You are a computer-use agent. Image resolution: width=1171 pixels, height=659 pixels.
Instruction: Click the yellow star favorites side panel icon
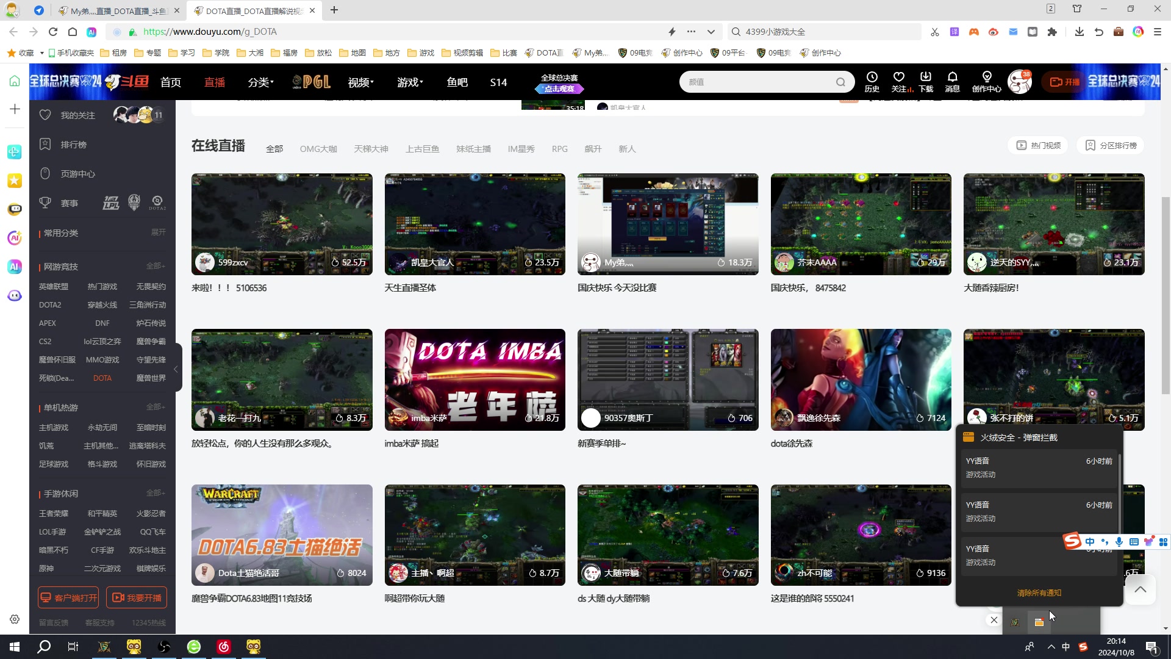click(15, 181)
